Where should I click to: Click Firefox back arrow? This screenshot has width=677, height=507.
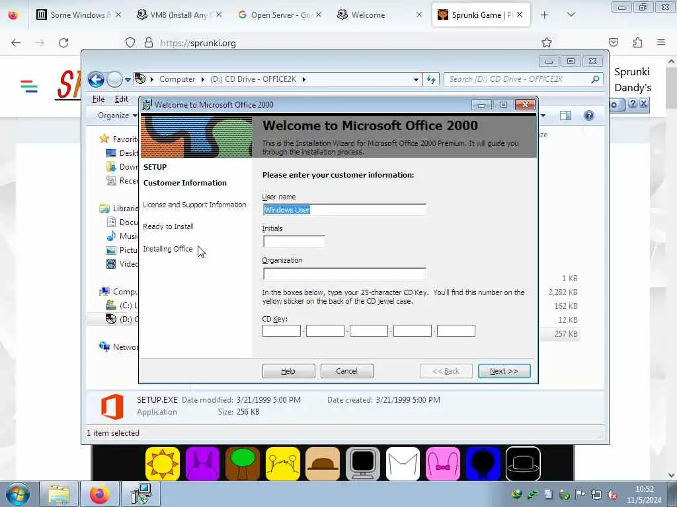(x=16, y=43)
